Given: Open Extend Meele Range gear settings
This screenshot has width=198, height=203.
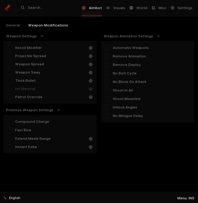Looking at the screenshot, I should (90, 139).
